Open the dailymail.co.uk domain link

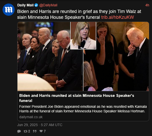[x=31, y=117]
